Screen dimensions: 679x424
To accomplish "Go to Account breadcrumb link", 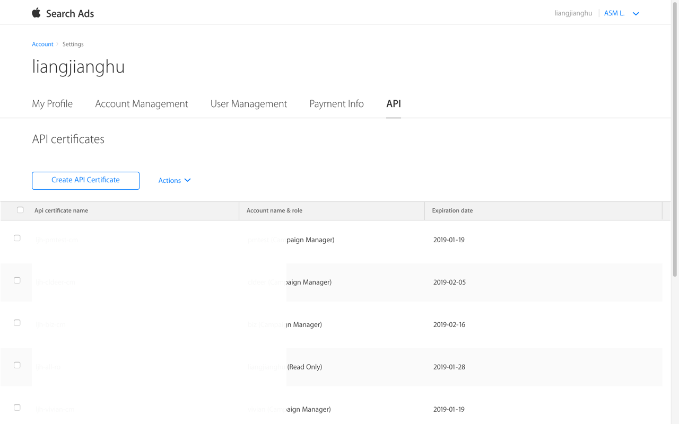I will point(42,45).
